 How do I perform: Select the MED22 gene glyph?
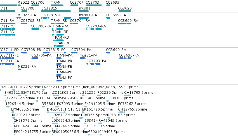coord(19,5)
